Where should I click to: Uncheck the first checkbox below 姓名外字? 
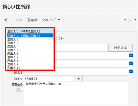coord(131,55)
